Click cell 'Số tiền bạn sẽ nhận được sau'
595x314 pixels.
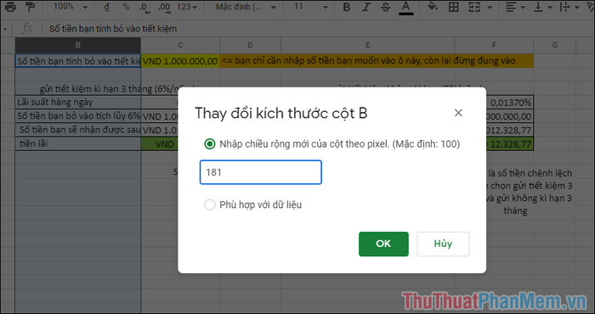pos(78,130)
